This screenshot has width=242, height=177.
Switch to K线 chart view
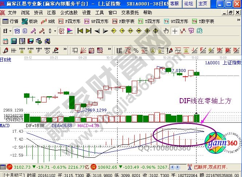pos(48,21)
